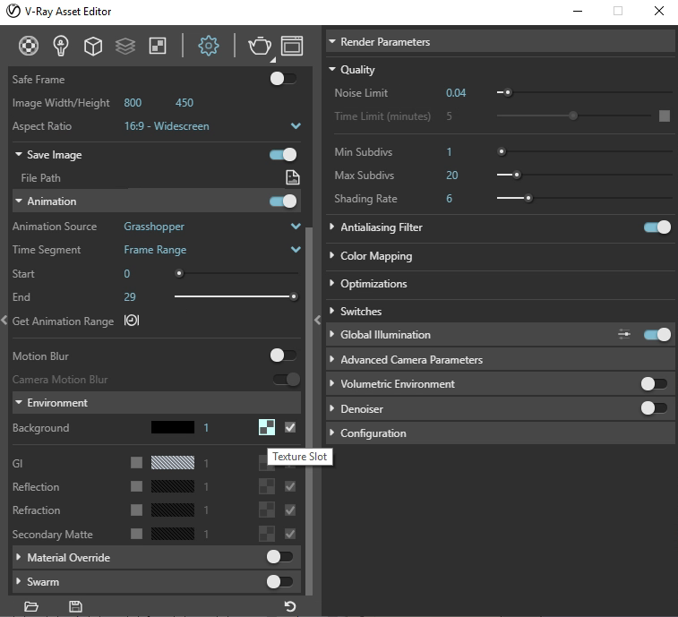Image resolution: width=678 pixels, height=617 pixels.
Task: Check the GI override square checkbox
Action: [136, 463]
